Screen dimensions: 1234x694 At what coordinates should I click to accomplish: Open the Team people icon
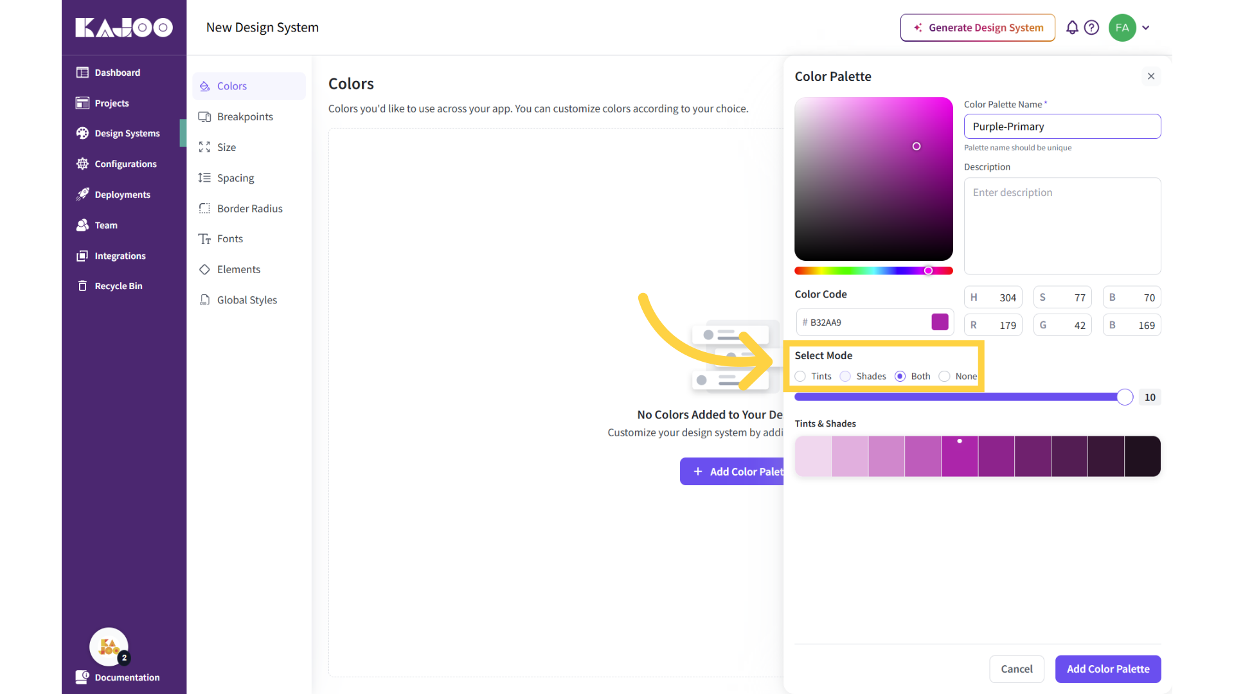click(x=82, y=225)
